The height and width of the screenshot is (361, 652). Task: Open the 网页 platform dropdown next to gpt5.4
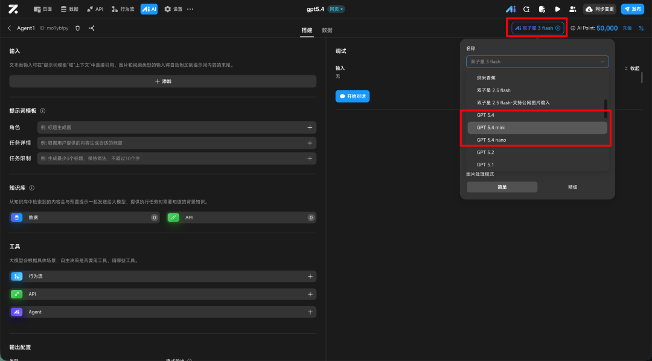[336, 9]
